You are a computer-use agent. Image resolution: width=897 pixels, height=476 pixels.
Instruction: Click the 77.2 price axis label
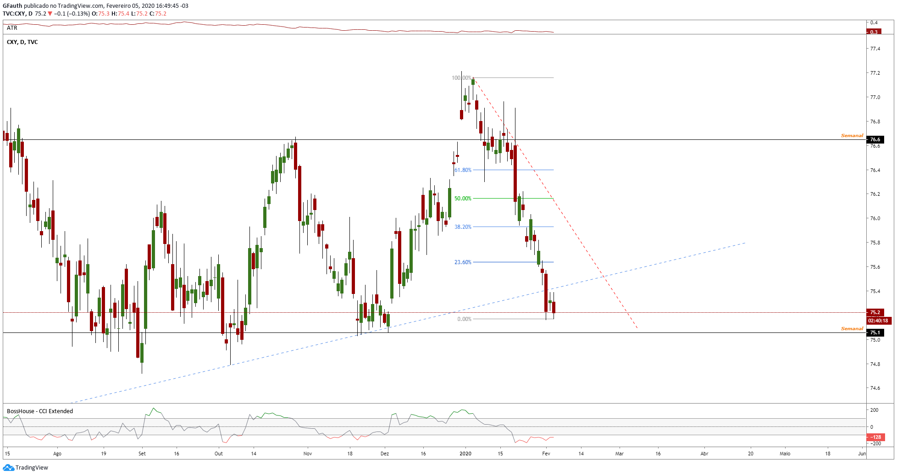875,73
